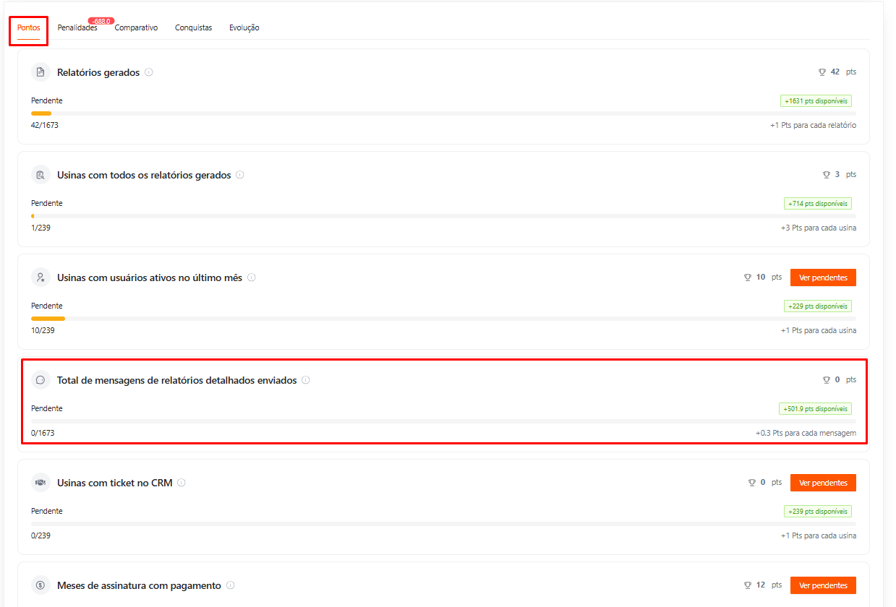Click the 42/1673 progress count

tap(45, 125)
